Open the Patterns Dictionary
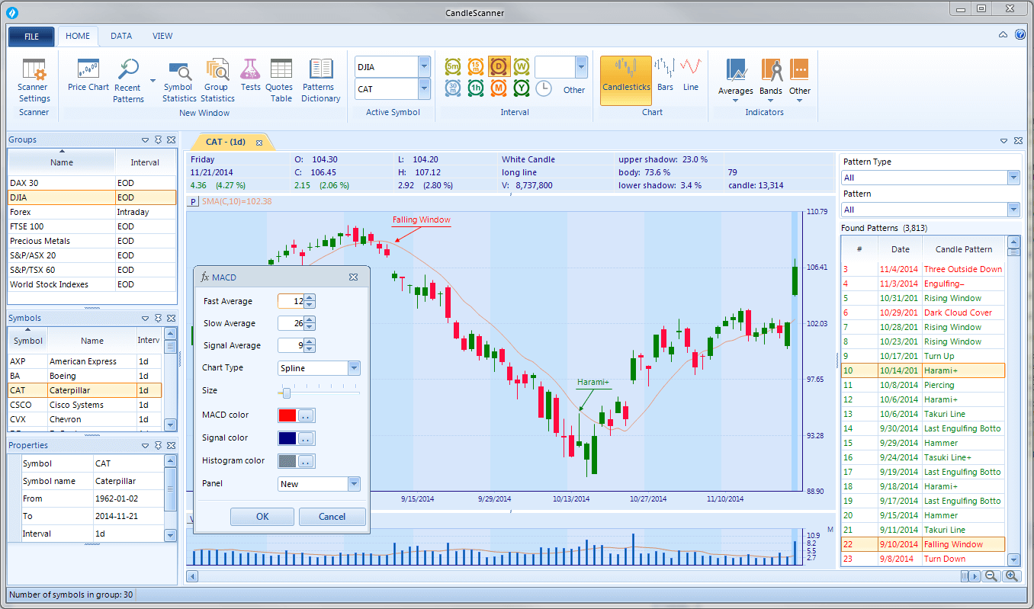Viewport: 1034px width, 609px height. pos(320,79)
